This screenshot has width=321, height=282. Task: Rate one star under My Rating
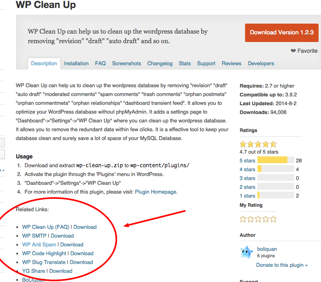pyautogui.click(x=243, y=219)
